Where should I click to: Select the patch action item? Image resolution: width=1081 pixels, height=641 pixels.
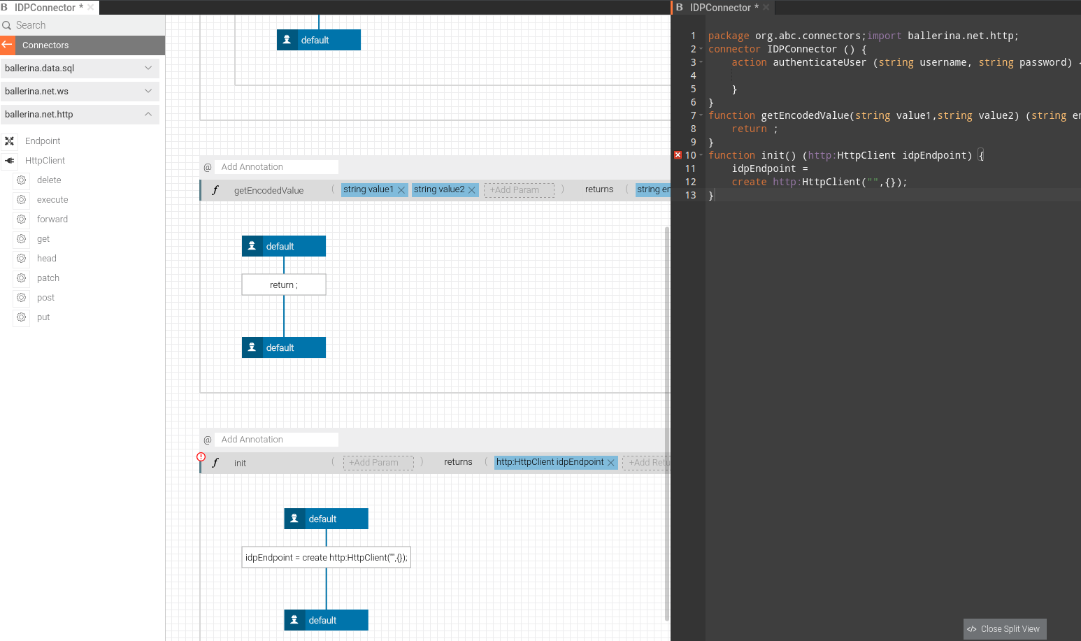[x=48, y=278]
